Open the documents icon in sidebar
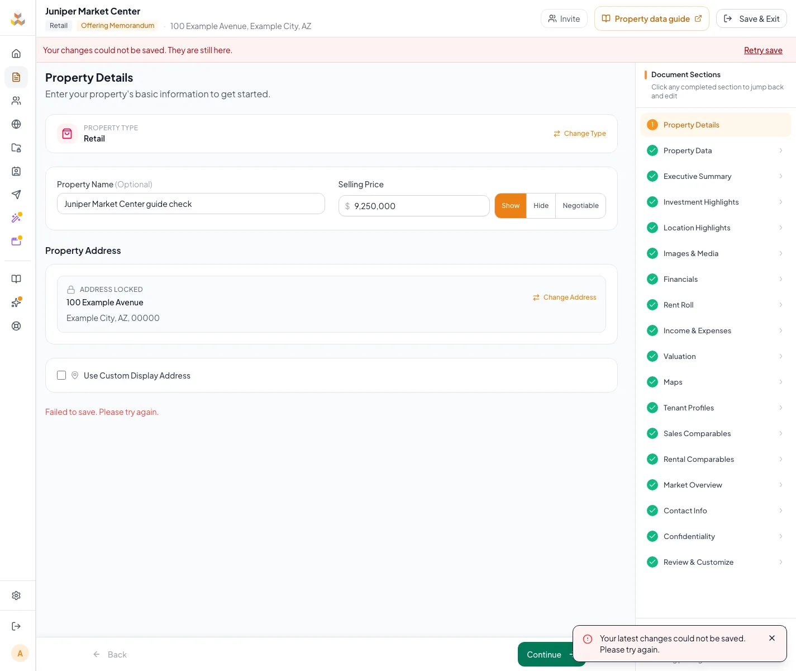The height and width of the screenshot is (671, 796). (x=16, y=77)
